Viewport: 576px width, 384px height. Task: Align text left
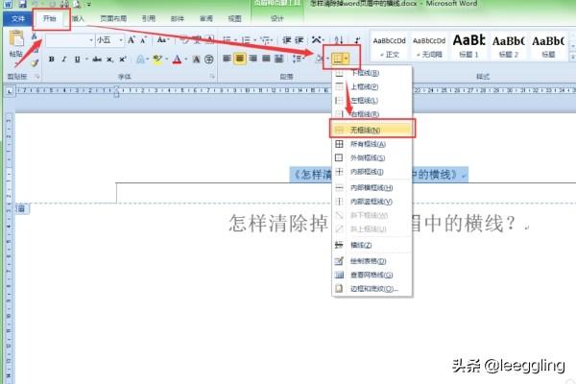tap(227, 59)
